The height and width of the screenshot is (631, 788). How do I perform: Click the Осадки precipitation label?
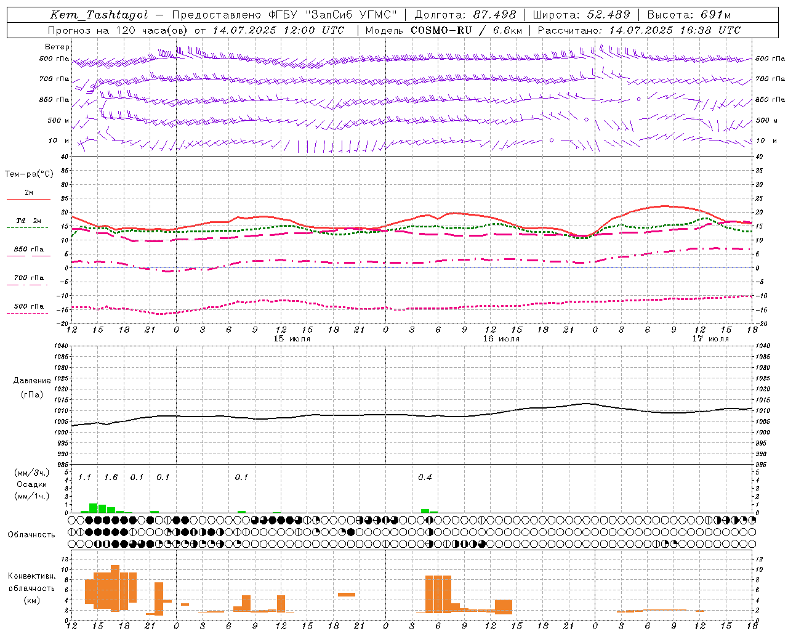pyautogui.click(x=32, y=484)
